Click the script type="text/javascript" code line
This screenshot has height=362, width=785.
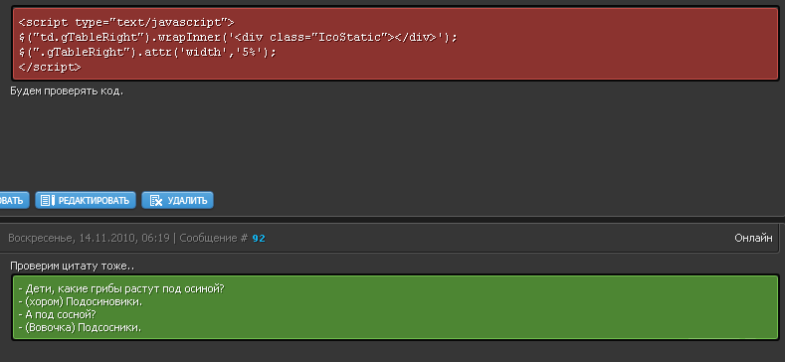pos(126,23)
